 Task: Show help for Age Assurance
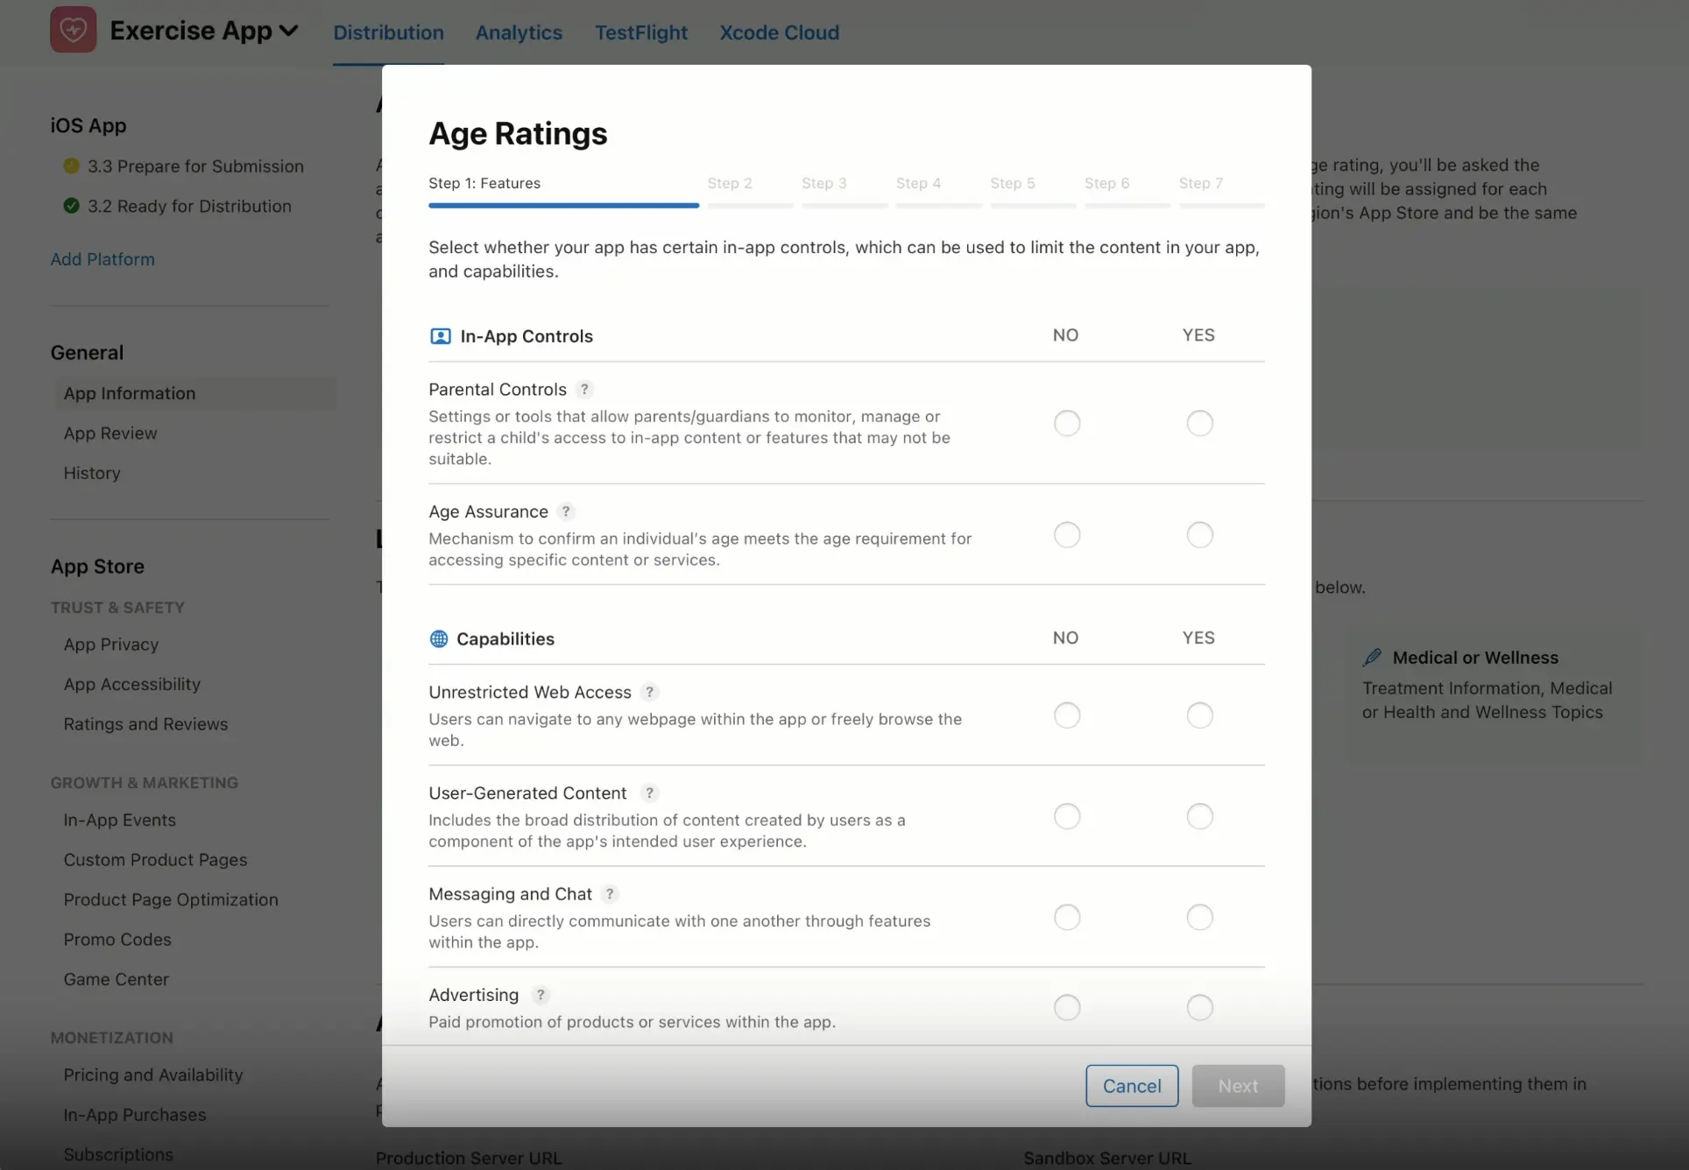coord(566,511)
